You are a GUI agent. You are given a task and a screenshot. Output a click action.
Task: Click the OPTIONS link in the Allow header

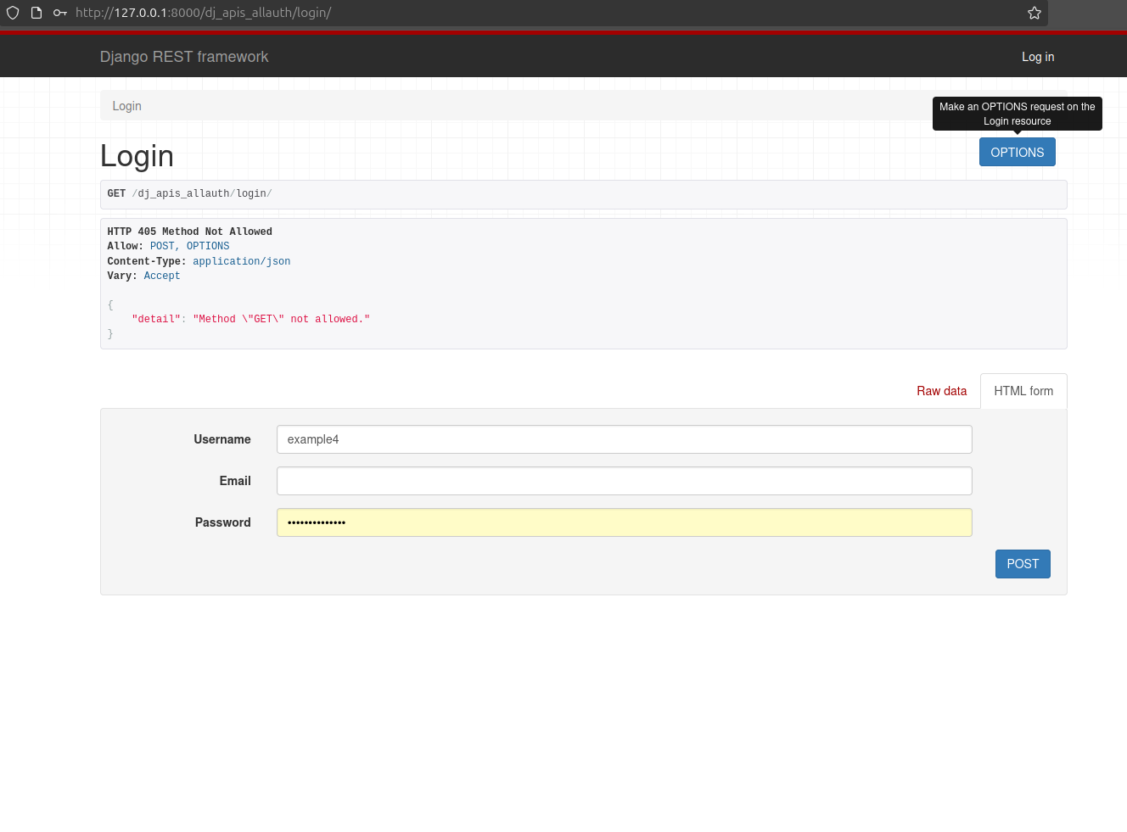(207, 246)
